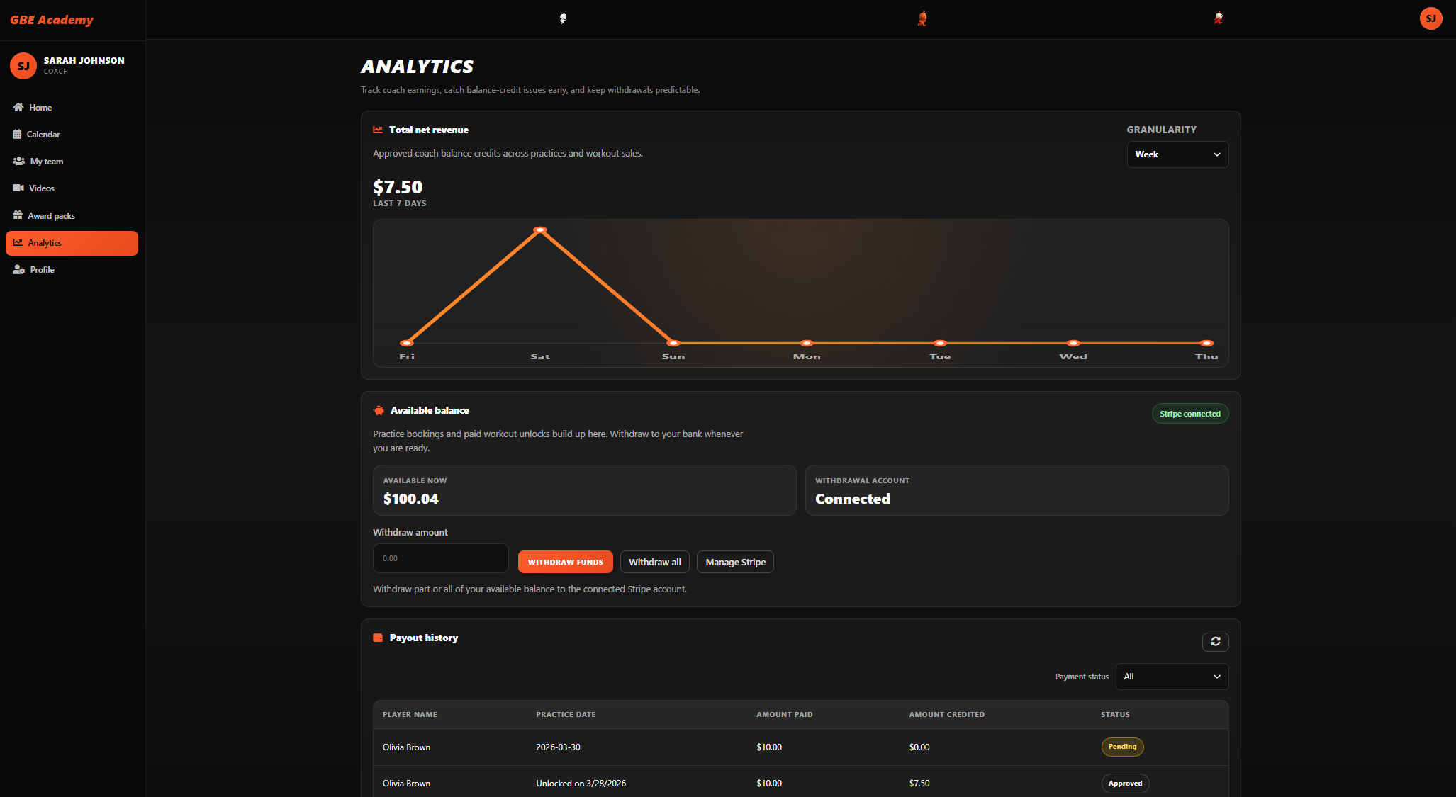This screenshot has width=1456, height=797.
Task: Click the Stripe connected status badge
Action: tap(1190, 413)
